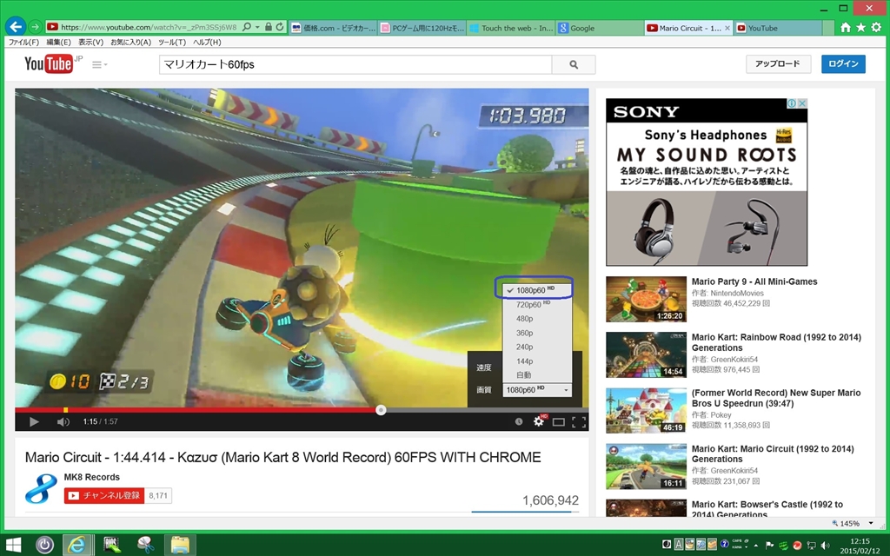Open the 編集(E) menu
890x556 pixels.
pyautogui.click(x=58, y=42)
